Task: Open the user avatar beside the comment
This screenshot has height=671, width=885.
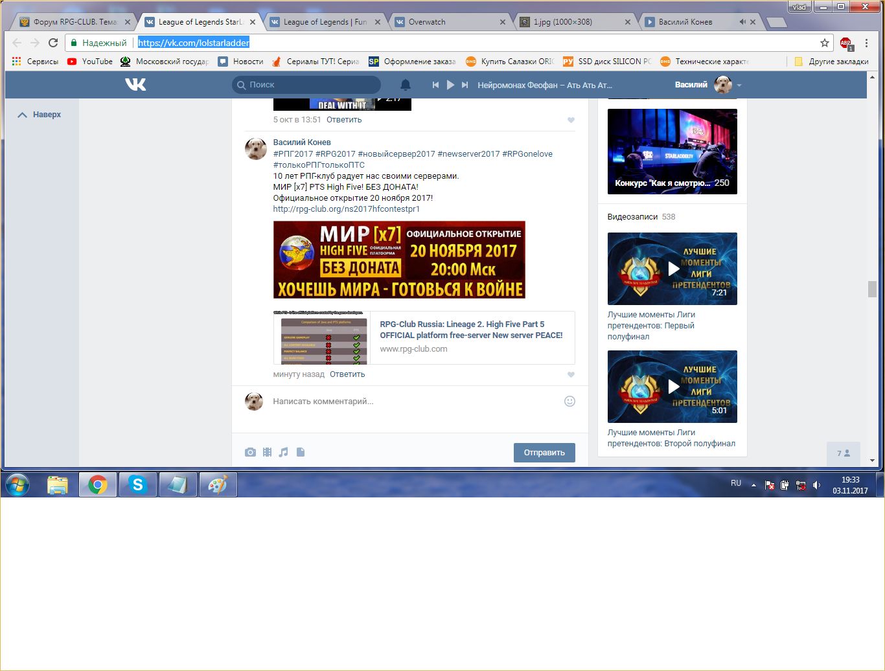Action: pyautogui.click(x=255, y=149)
